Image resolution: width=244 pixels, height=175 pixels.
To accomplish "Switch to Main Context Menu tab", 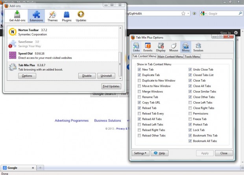I will click(170, 57).
